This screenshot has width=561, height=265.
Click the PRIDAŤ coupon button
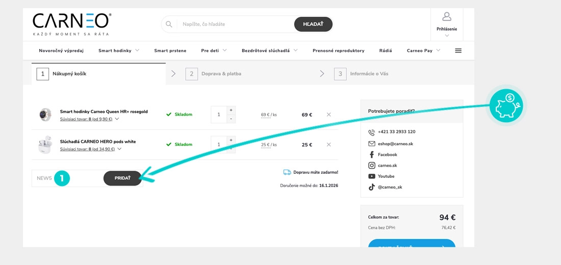[122, 178]
